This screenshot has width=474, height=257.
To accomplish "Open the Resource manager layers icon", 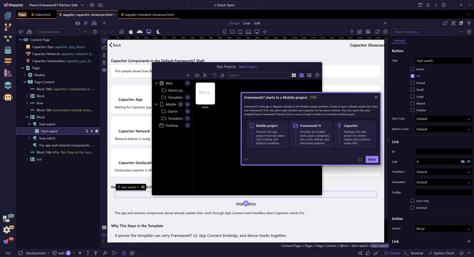I will [x=8, y=85].
